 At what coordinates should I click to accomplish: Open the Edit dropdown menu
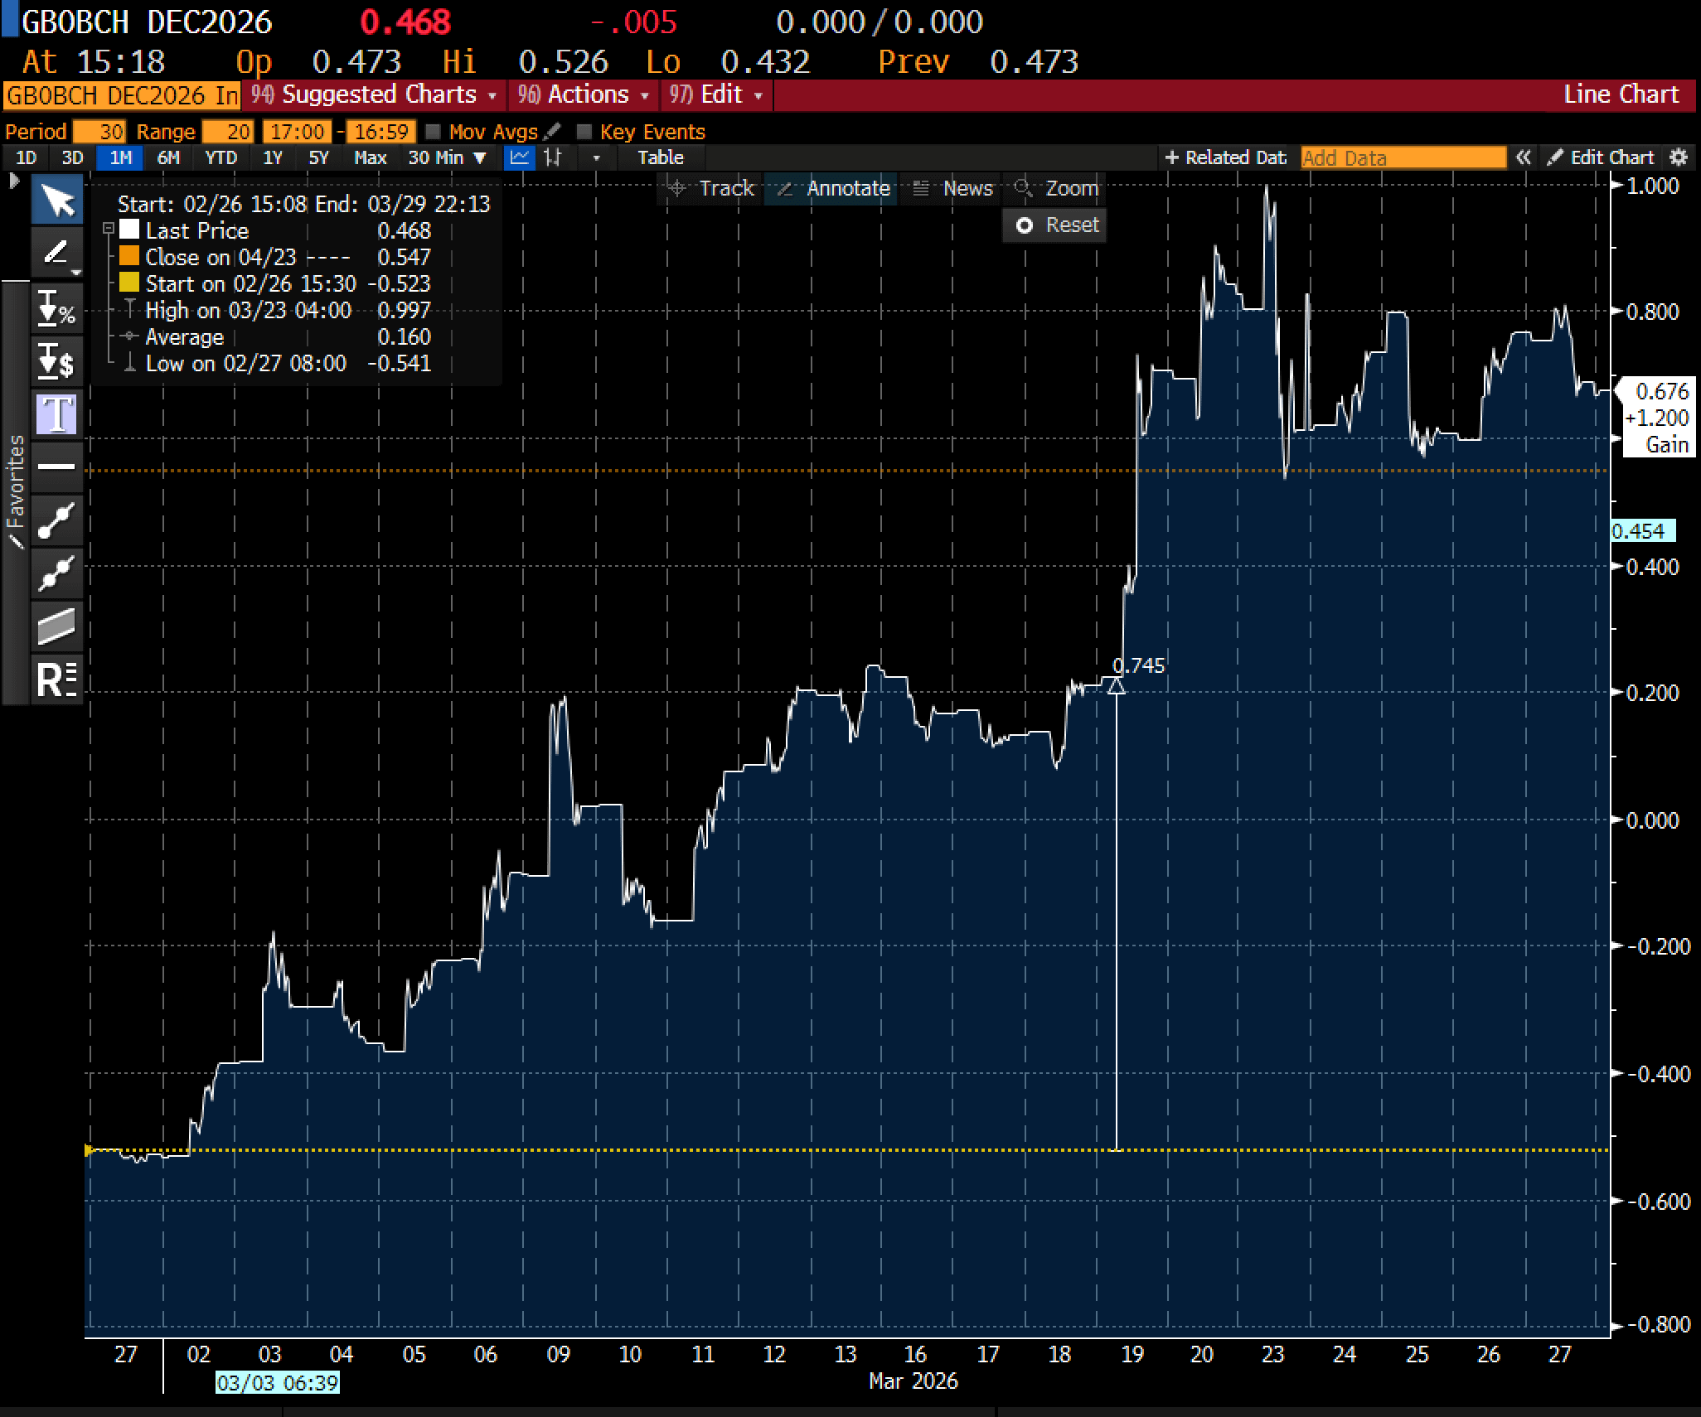(715, 94)
